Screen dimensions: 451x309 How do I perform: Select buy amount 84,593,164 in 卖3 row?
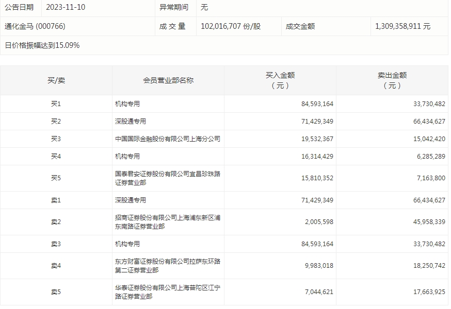(317, 244)
